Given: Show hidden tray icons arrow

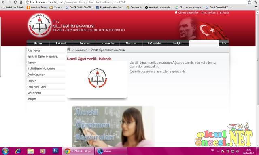Looking at the screenshot, I should pos(218,151).
